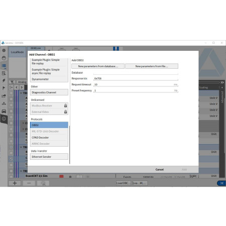Select Diagnostics Channel under Other
226x226 pixels.
click(x=49, y=92)
